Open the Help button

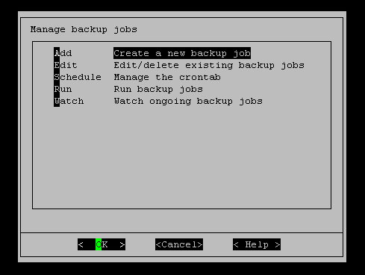point(257,244)
